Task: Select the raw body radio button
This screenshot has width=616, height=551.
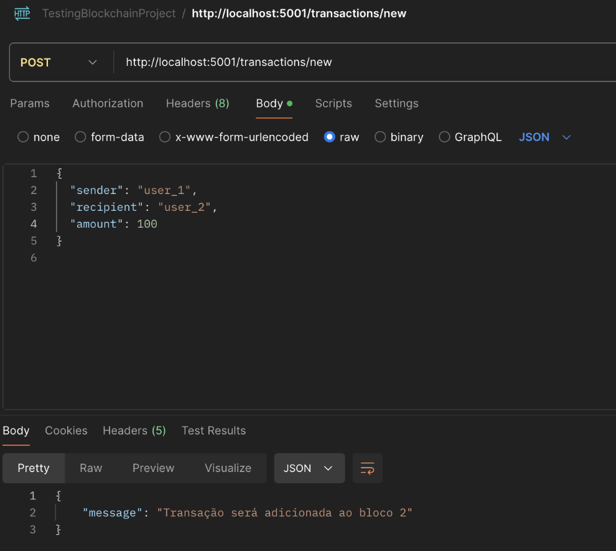Action: point(329,137)
